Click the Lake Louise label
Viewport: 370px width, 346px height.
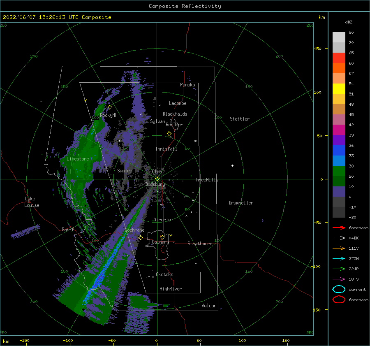[32, 202]
